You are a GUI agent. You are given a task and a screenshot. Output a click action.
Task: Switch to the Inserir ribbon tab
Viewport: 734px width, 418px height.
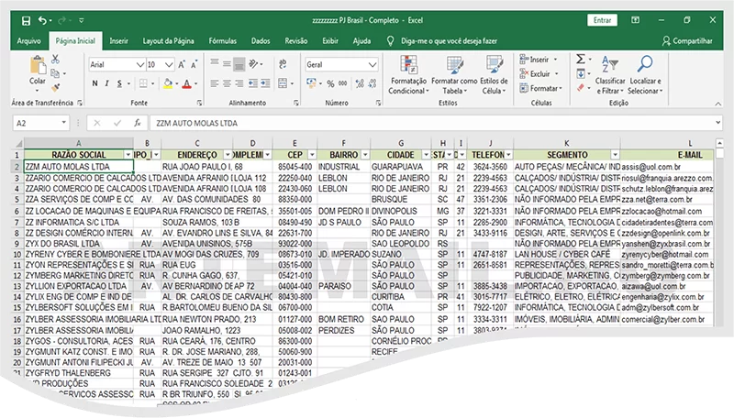118,41
